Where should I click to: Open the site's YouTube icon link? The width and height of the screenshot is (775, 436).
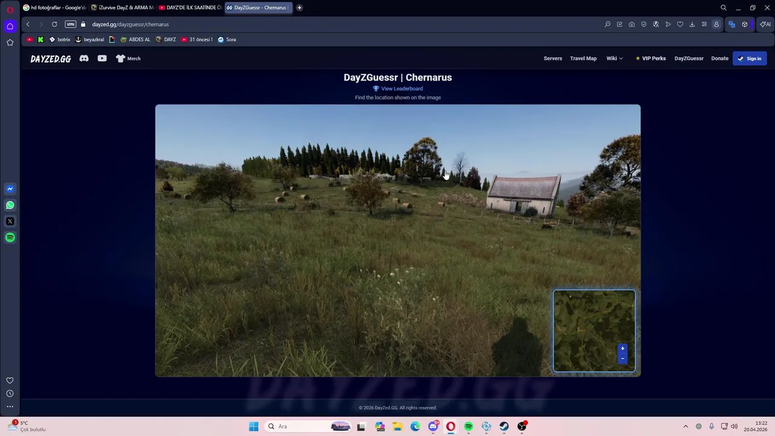click(x=102, y=59)
